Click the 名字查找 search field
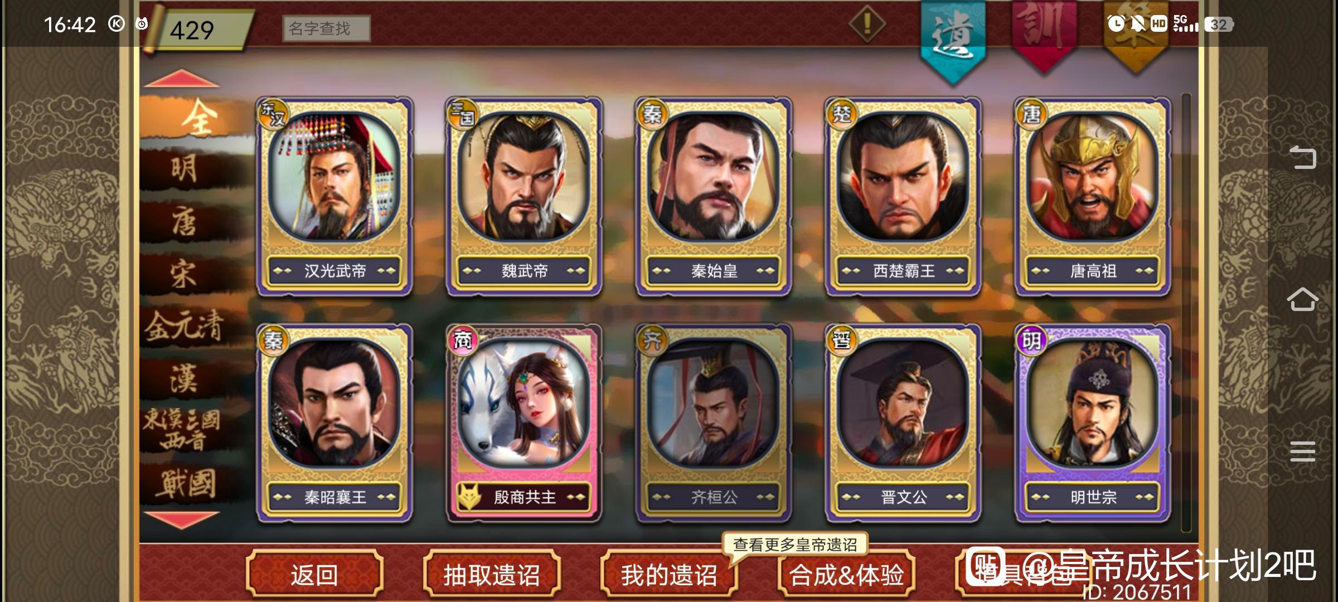The width and height of the screenshot is (1338, 602). pos(326,28)
